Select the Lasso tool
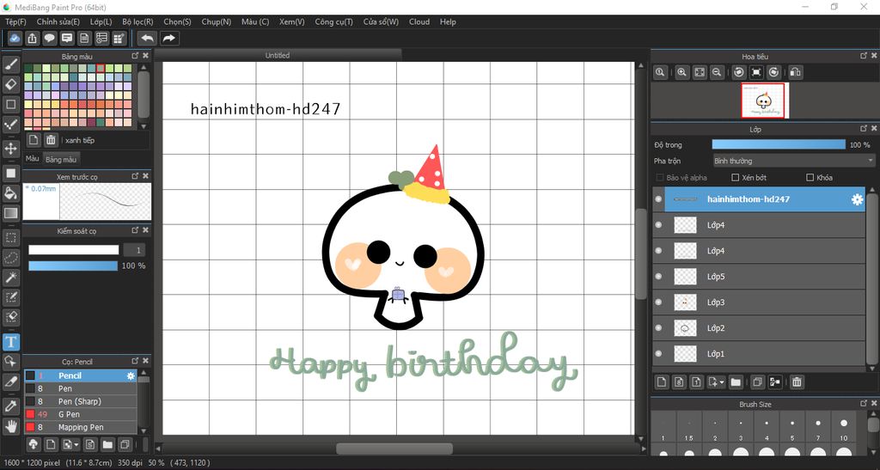Image resolution: width=880 pixels, height=470 pixels. [x=10, y=258]
